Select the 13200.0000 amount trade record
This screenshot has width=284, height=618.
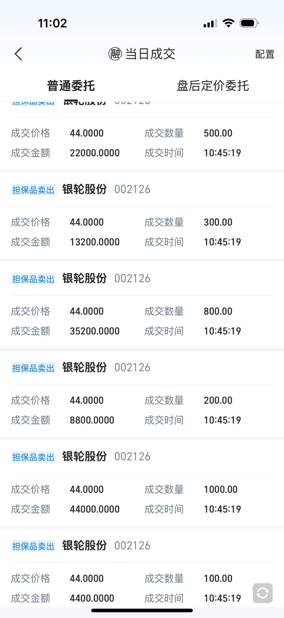pyautogui.click(x=95, y=242)
